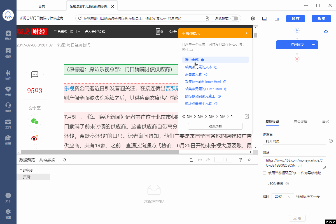Image resolution: width=336 pixels, height=224 pixels.
Task: Click the 点击该元素 option
Action: point(193,74)
